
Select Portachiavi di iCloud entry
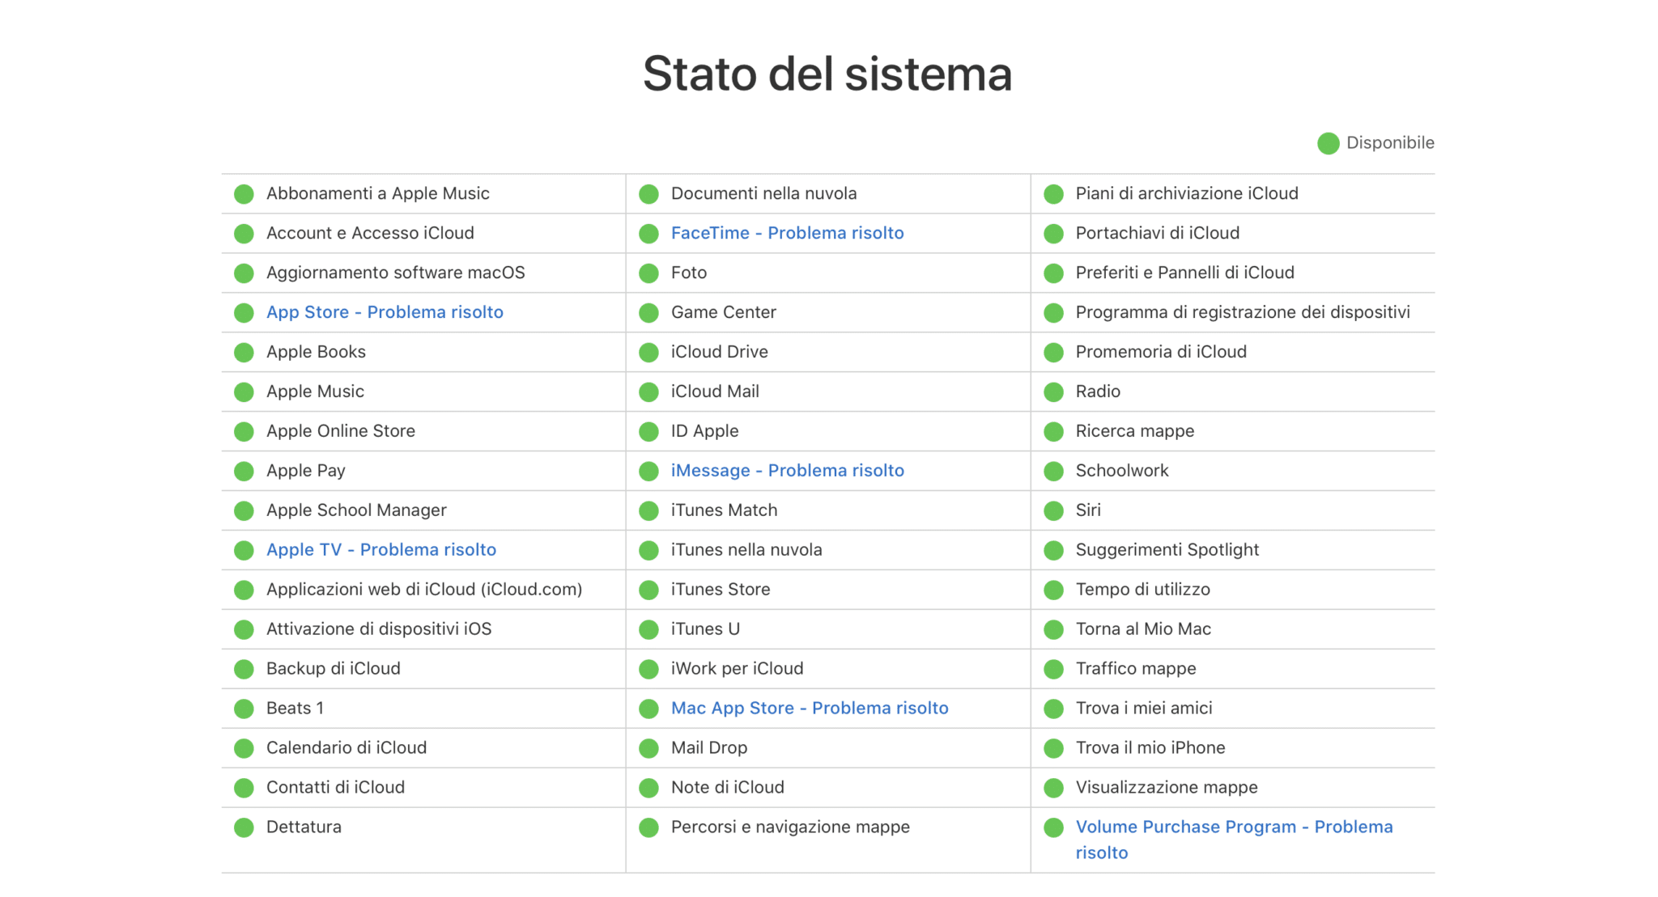(1233, 233)
